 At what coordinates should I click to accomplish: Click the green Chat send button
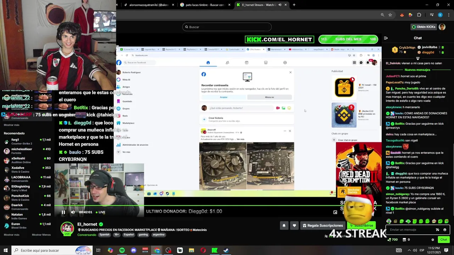tap(444, 240)
